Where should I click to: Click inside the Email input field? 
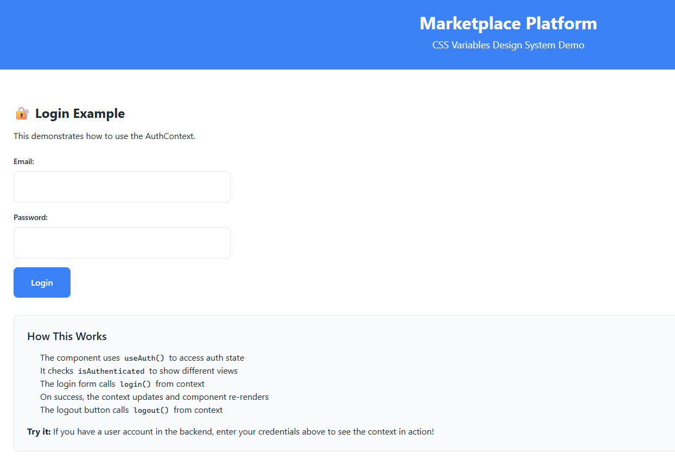[x=122, y=186]
